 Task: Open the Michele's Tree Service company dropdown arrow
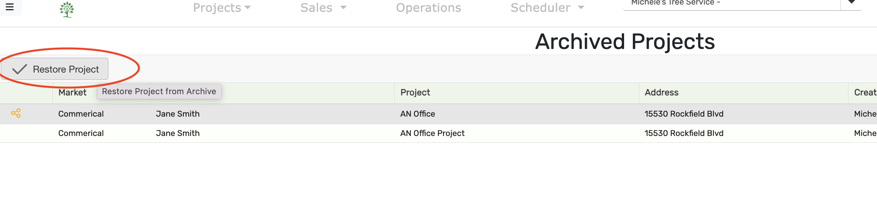point(852,2)
